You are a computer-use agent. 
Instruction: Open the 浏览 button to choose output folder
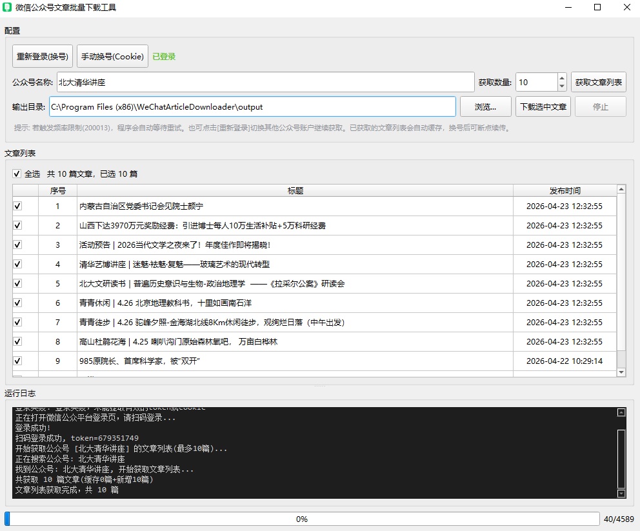(485, 106)
